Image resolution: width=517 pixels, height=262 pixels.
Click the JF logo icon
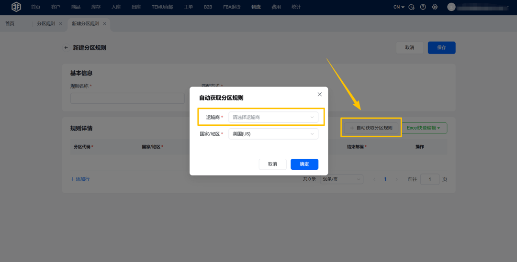coord(16,7)
